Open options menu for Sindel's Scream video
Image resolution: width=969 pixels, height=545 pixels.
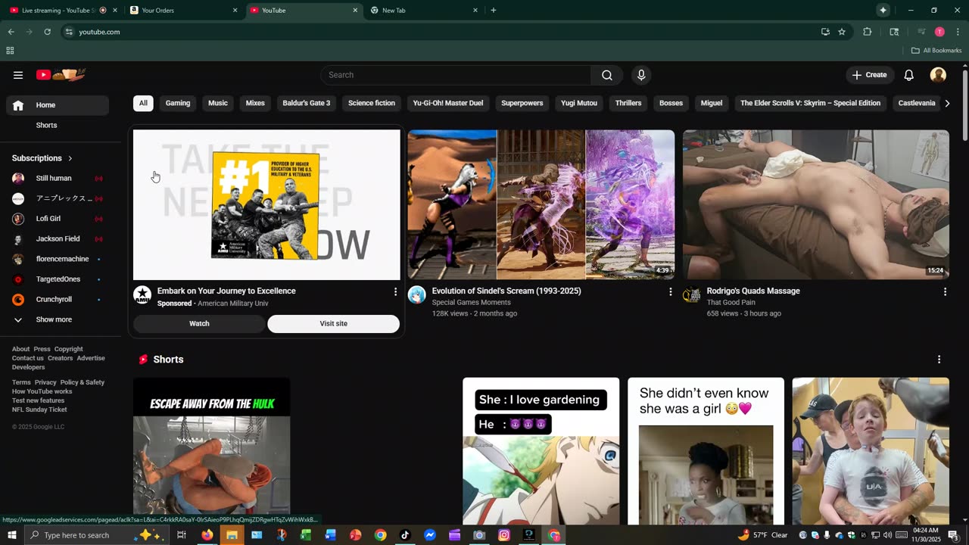670,291
